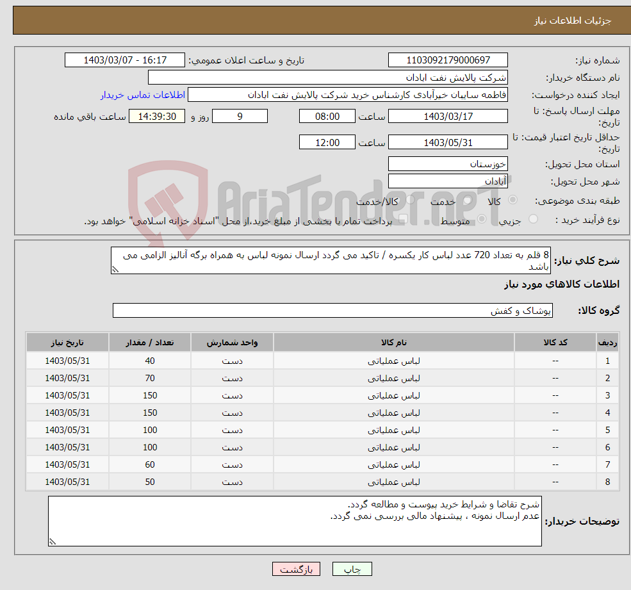Open the اطلاعات تماس خریدار link

tap(143, 95)
